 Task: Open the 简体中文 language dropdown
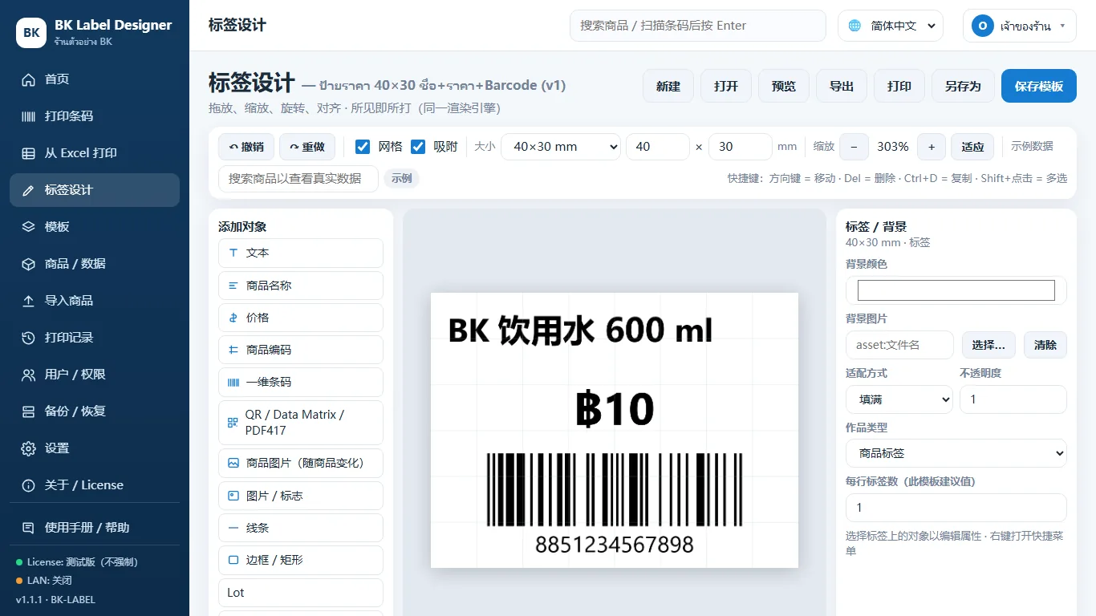point(890,26)
